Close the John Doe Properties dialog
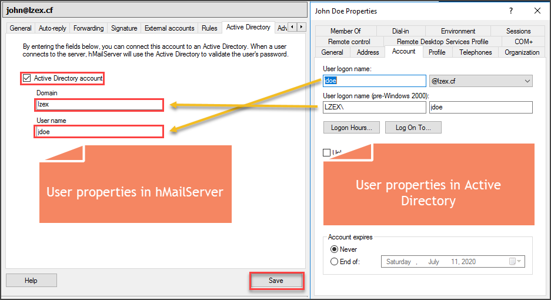 pyautogui.click(x=537, y=11)
